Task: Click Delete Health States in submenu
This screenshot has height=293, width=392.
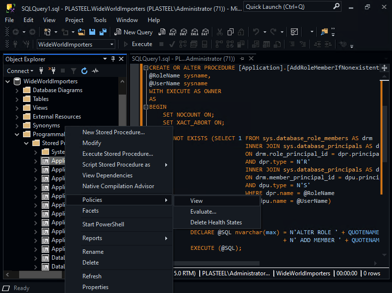Action: click(x=217, y=222)
